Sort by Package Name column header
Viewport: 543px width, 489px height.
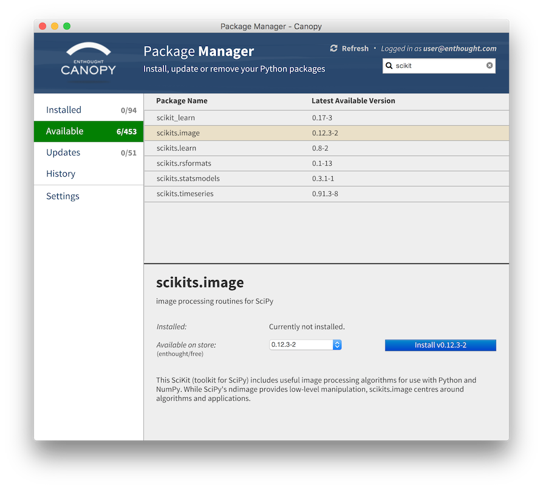tap(182, 101)
